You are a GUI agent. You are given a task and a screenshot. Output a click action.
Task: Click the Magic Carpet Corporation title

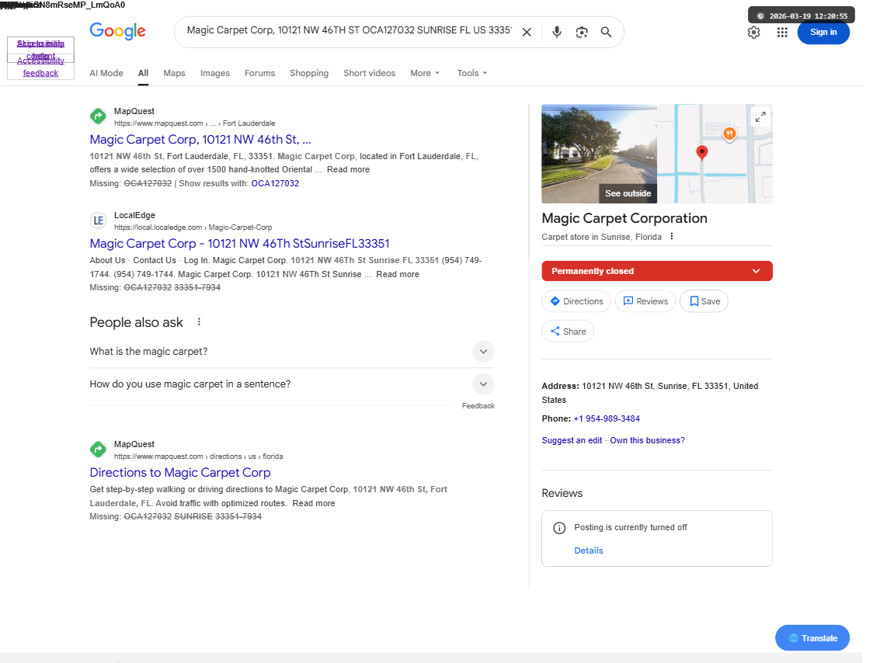click(624, 218)
